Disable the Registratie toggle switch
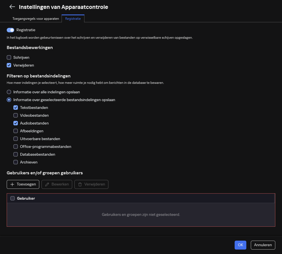The height and width of the screenshot is (254, 282). tap(10, 30)
